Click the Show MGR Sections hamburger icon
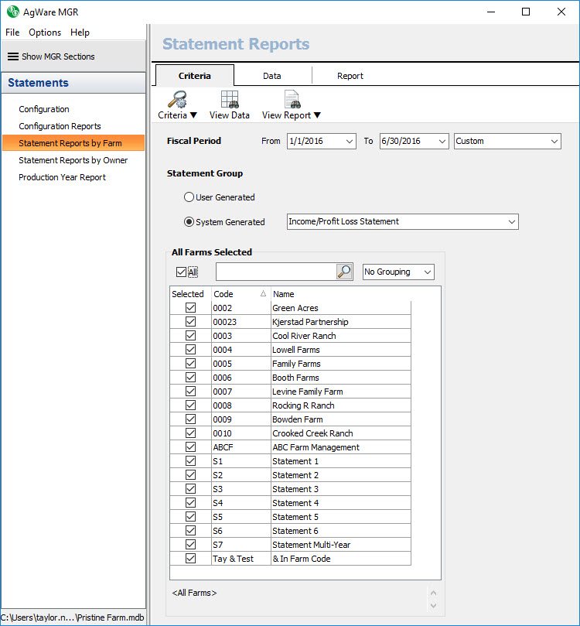 [x=13, y=56]
